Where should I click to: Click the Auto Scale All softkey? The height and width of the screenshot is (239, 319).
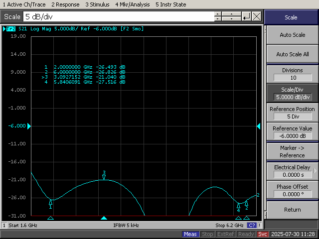(x=293, y=54)
